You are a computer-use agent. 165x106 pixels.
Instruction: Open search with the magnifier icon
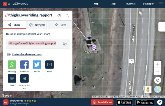[x=67, y=15]
